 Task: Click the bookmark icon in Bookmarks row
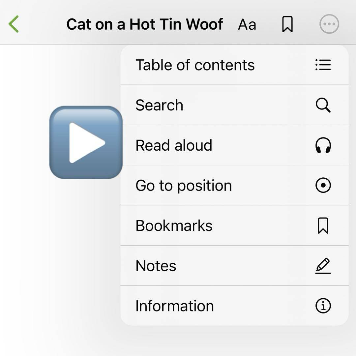(x=323, y=226)
